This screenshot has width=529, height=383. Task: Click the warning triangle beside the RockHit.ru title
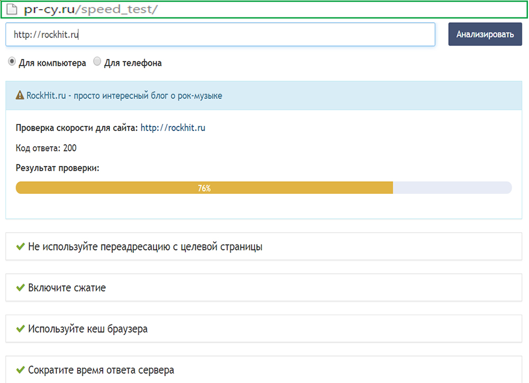point(19,95)
